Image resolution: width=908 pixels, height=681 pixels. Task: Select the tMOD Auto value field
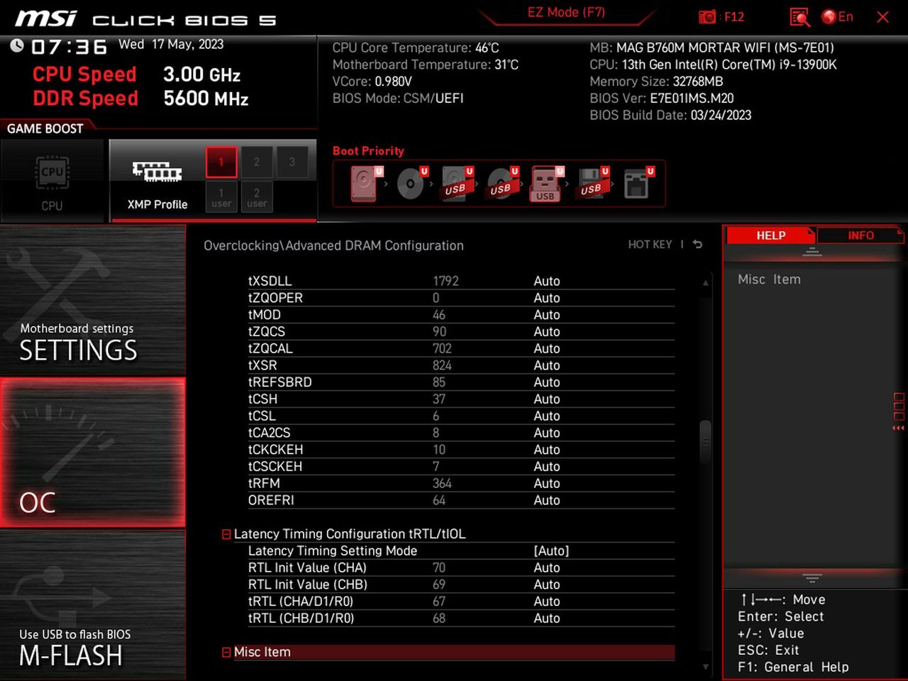pyautogui.click(x=547, y=315)
